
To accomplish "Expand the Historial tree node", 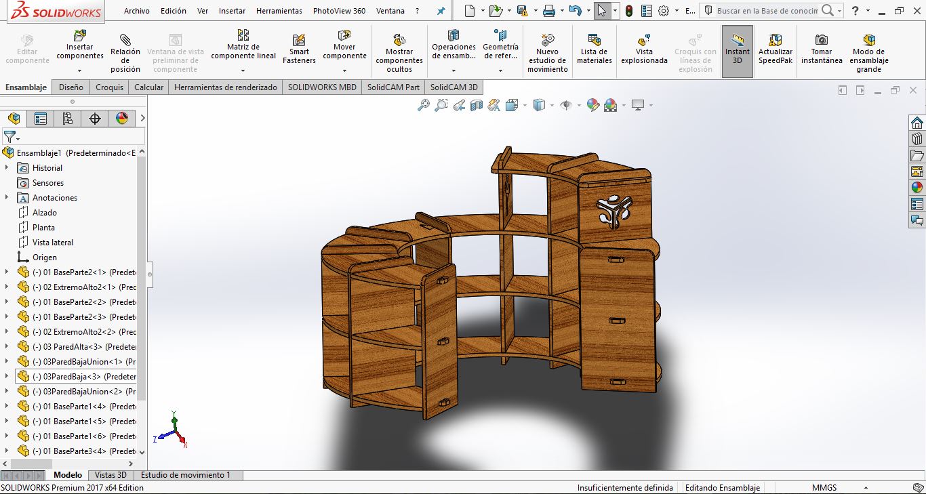I will (7, 168).
